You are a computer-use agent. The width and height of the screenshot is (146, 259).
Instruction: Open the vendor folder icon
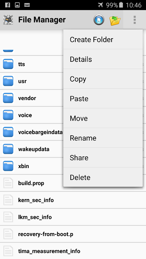8,98
